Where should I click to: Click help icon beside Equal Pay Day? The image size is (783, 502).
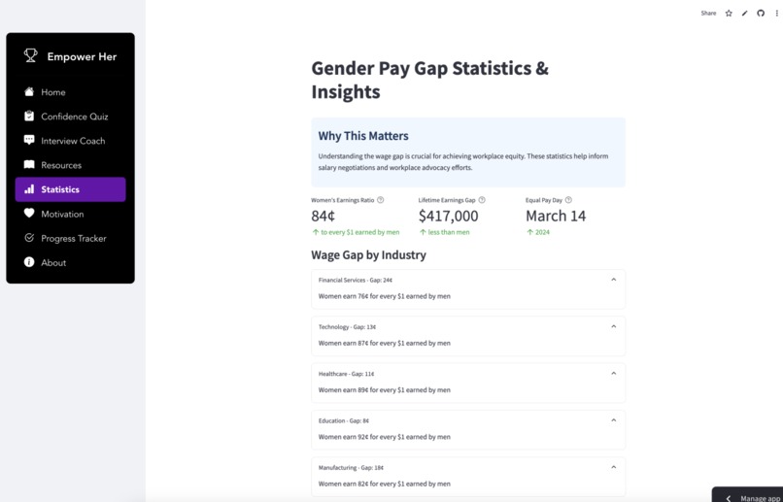pos(568,200)
